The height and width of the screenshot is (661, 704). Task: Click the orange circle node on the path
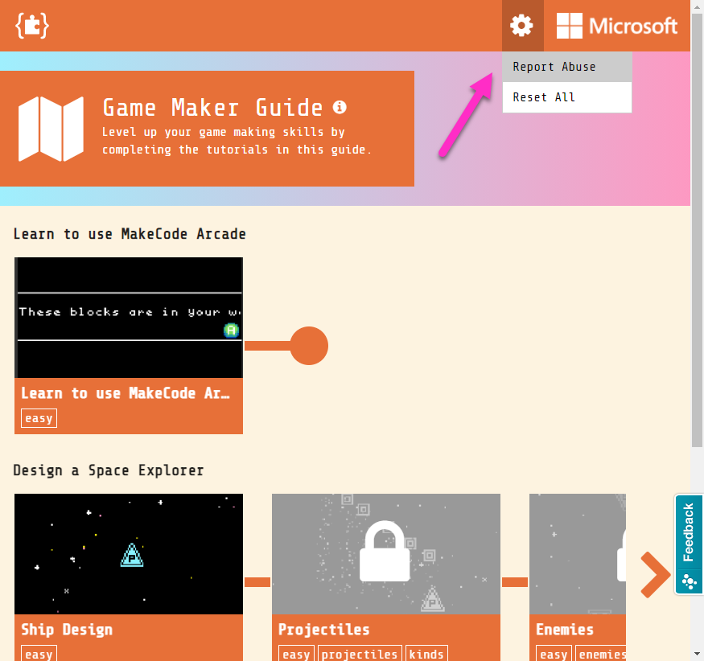[309, 346]
